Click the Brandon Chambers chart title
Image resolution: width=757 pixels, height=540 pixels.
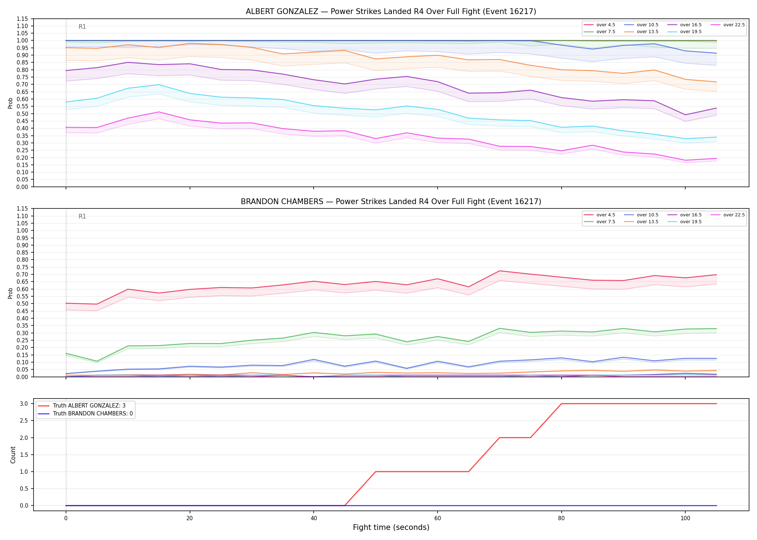click(x=391, y=202)
